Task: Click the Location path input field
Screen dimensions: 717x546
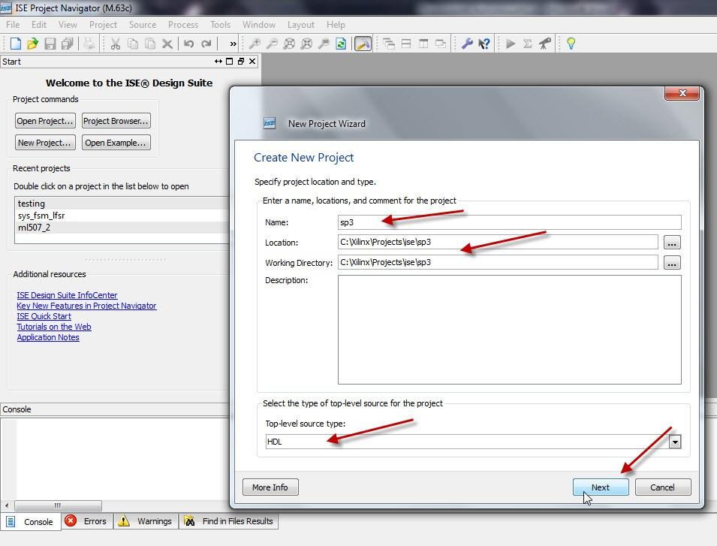Action: pos(498,242)
